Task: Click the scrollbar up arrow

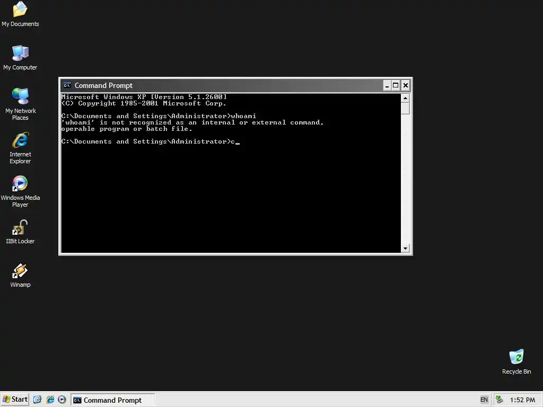Action: (x=405, y=98)
